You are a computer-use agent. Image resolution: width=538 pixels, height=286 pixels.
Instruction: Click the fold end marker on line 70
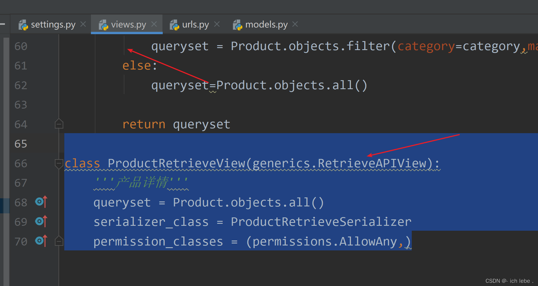click(x=59, y=241)
